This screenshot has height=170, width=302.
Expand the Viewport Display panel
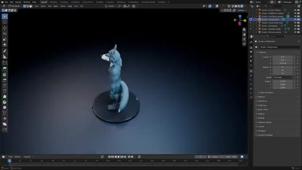[264, 122]
